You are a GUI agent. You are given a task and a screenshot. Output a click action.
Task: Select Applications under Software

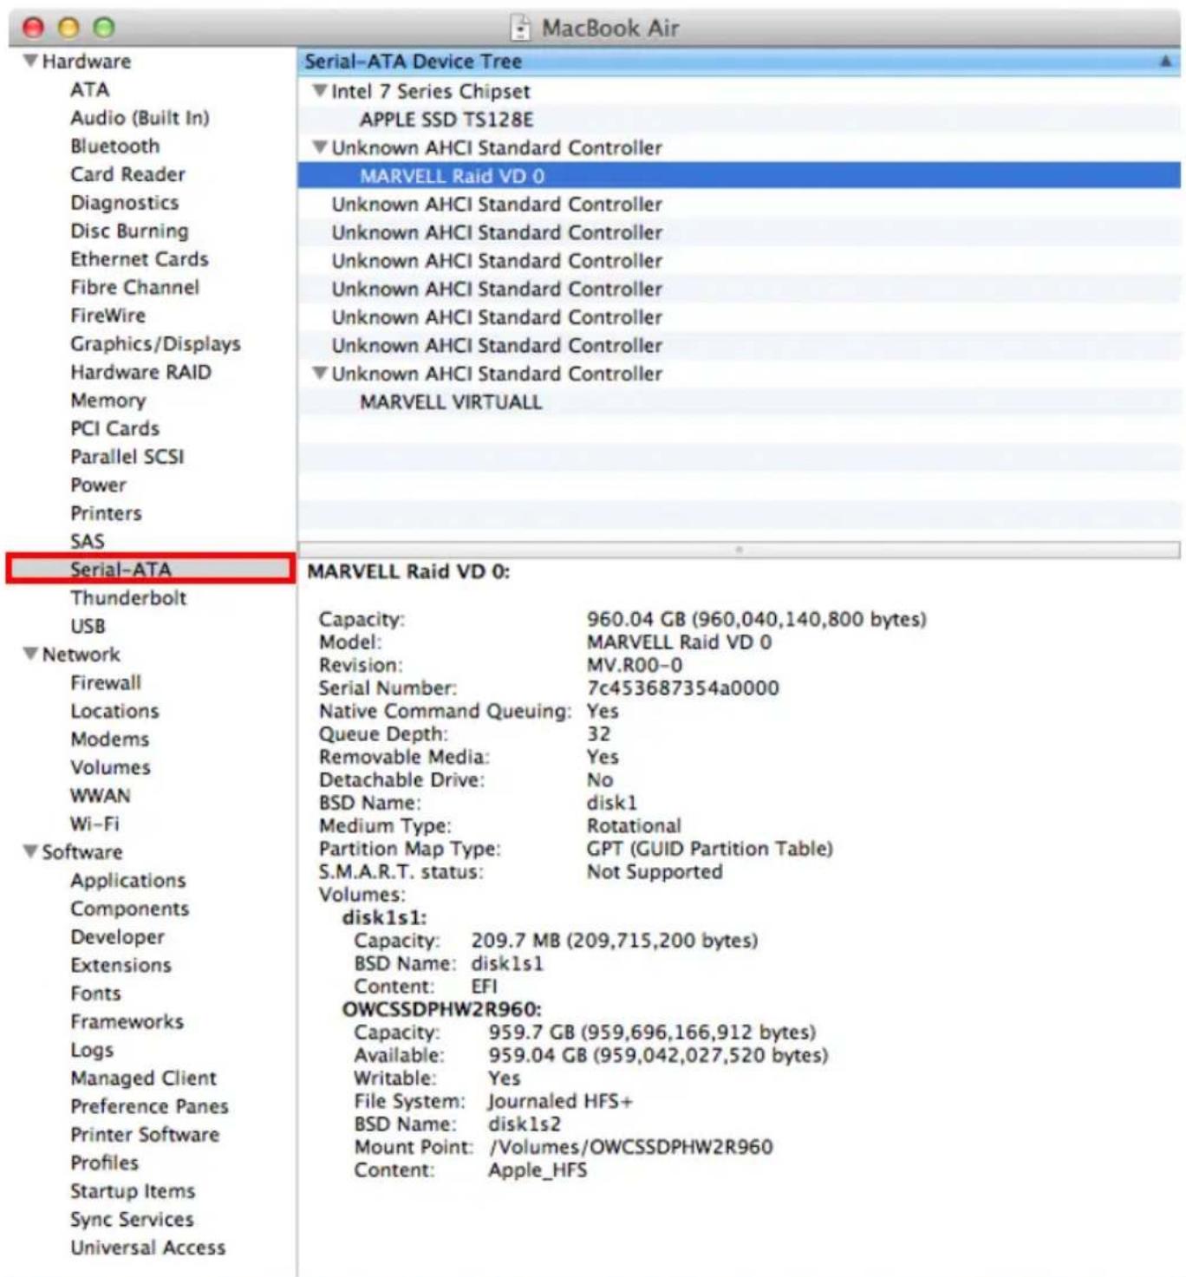128,880
